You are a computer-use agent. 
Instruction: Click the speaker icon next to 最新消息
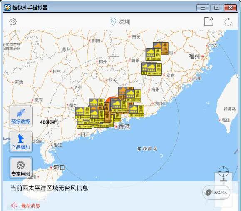pos(14,205)
